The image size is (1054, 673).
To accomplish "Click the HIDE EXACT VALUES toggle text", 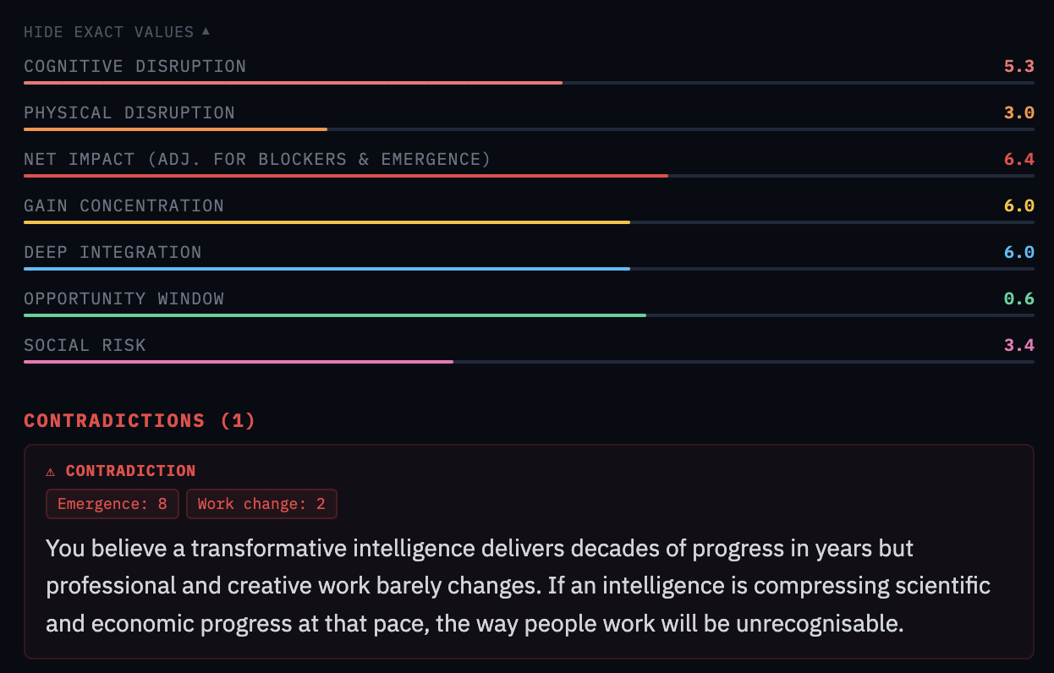I will coord(106,31).
